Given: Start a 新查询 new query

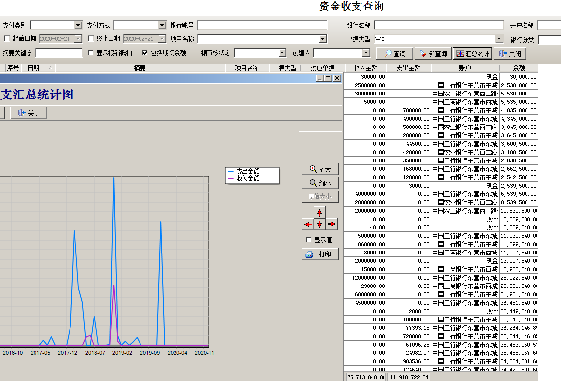Looking at the screenshot, I should click(x=433, y=53).
